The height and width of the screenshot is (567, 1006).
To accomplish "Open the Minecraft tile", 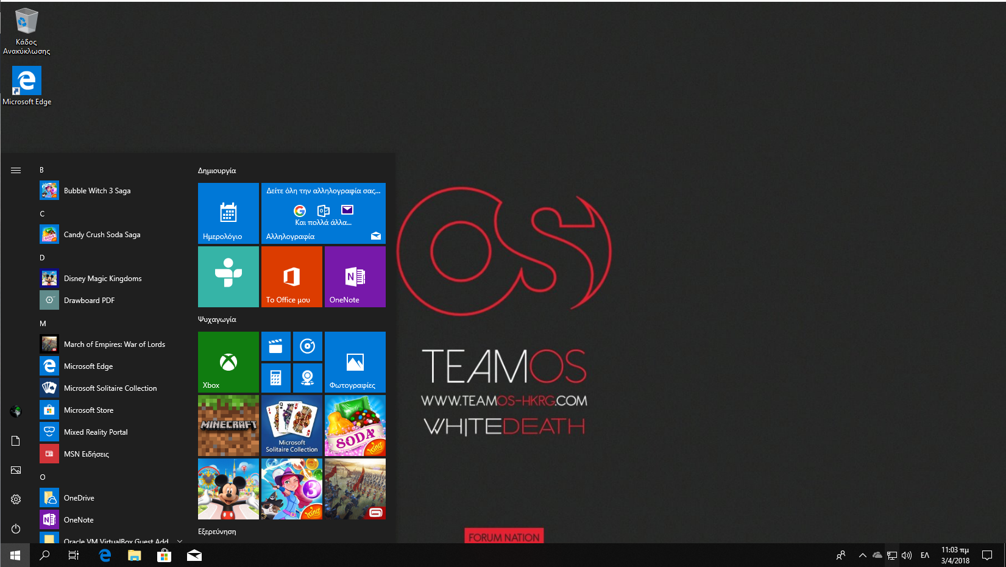I will click(x=228, y=426).
